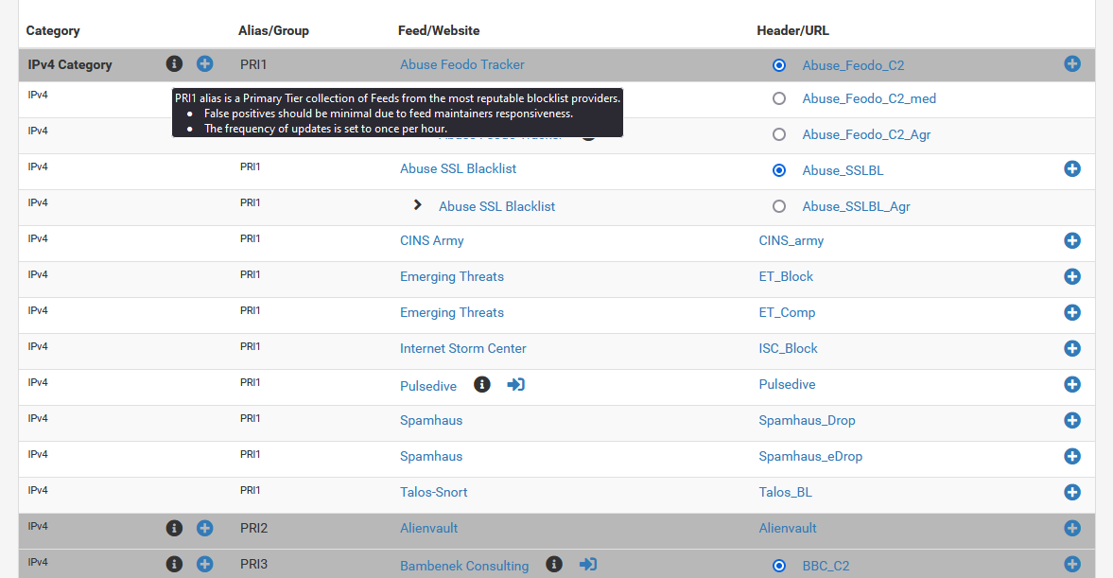Add the PRI2 alias group with plus icon
Image resolution: width=1113 pixels, height=578 pixels.
(x=204, y=528)
